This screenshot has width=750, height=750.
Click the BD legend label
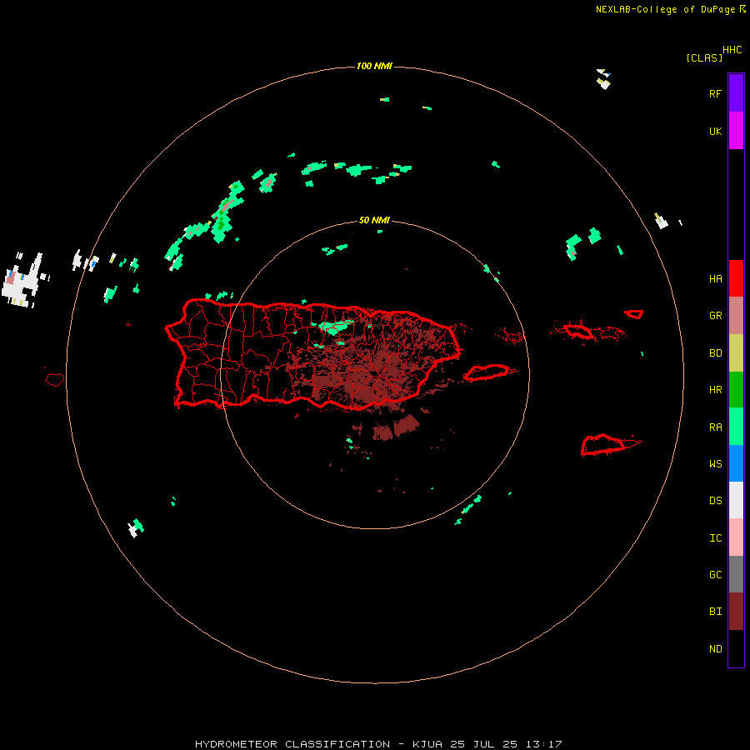[715, 353]
